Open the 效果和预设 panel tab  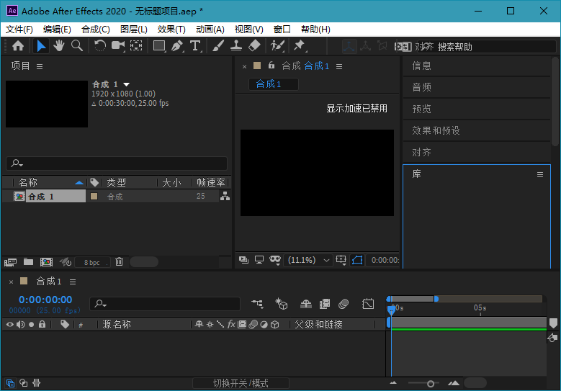[x=436, y=131]
